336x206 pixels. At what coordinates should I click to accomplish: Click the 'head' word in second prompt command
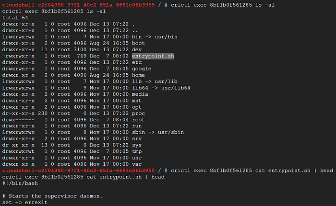coord(326,171)
